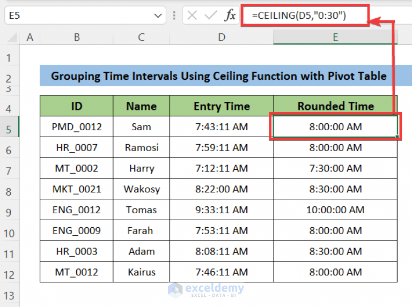Select cell containing MT_0012

pyautogui.click(x=77, y=272)
